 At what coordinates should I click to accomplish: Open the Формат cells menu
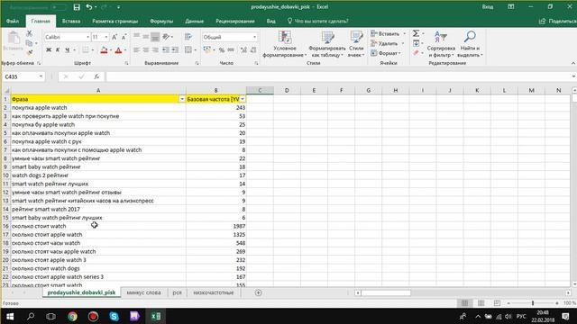[x=386, y=53]
